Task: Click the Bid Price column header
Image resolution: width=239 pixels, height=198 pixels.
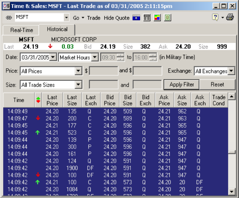Action: (x=110, y=100)
